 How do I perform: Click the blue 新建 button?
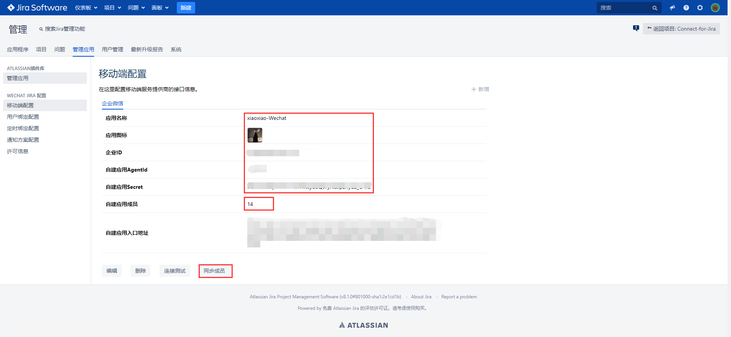click(186, 8)
